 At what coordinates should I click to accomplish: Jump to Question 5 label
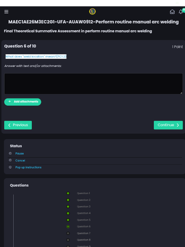coord(83,220)
